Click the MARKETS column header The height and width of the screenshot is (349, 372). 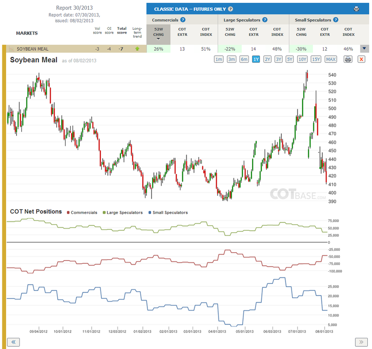27,33
